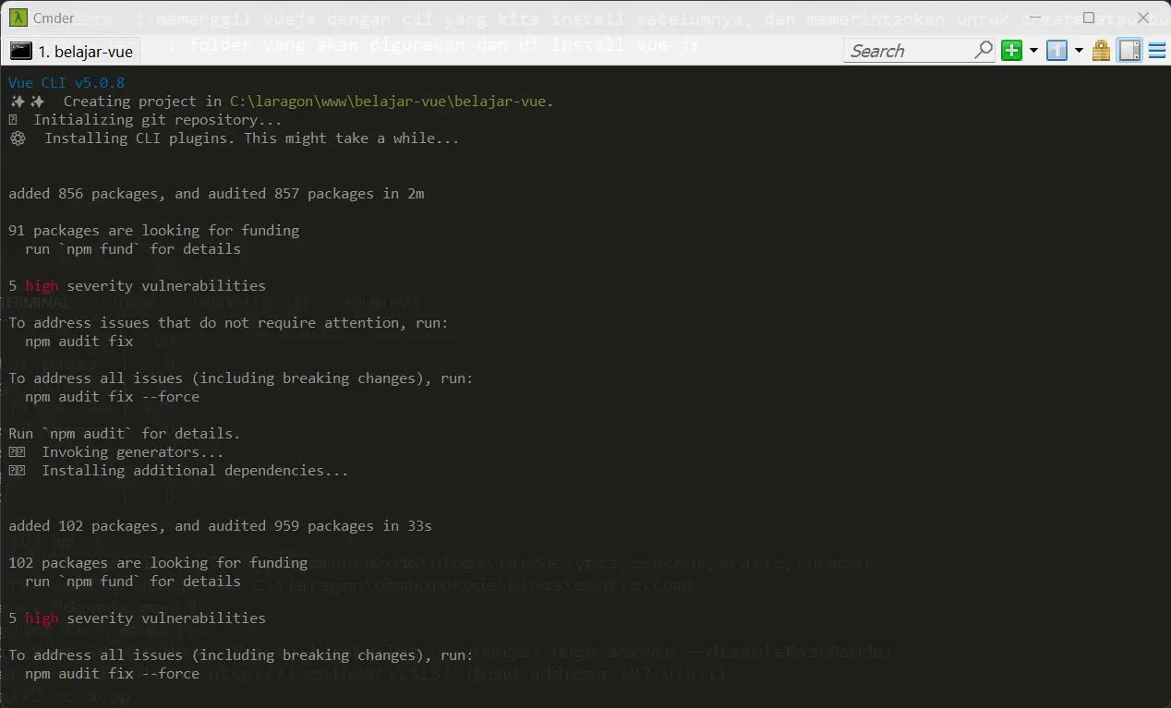Click 'Run `npm audit` for details.' line

pos(125,434)
